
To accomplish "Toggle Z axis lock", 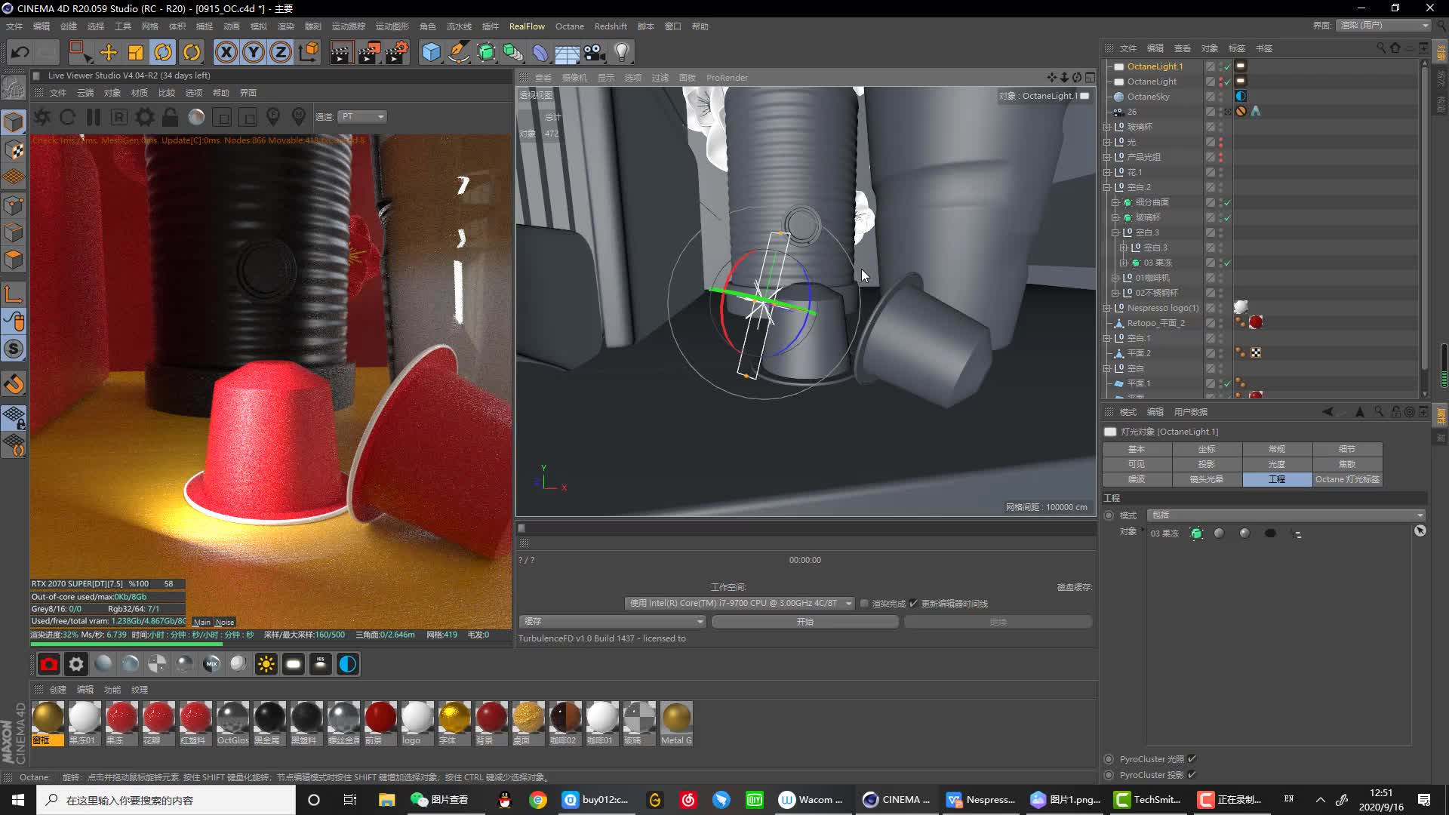I will point(281,52).
